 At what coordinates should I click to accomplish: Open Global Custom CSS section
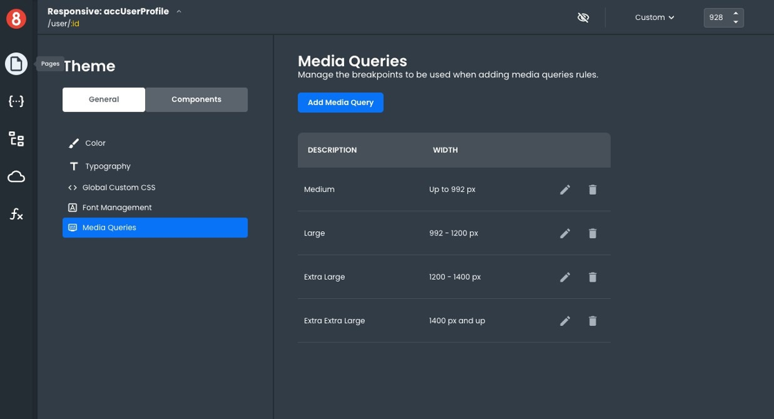click(118, 188)
